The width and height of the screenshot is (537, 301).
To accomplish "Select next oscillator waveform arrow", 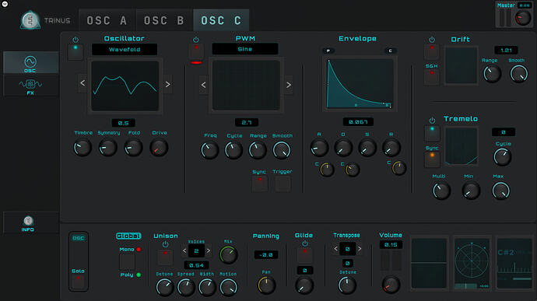I will 168,84.
